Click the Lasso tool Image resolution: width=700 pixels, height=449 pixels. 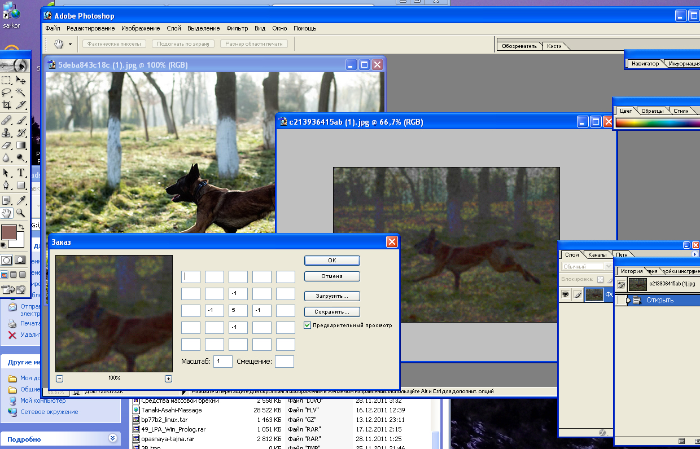[x=6, y=92]
